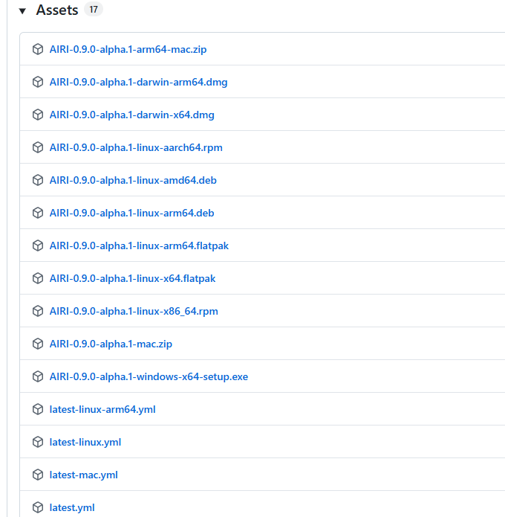This screenshot has height=517, width=505.
Task: Click package icon beside windows-x64-setup.exe
Action: (38, 376)
